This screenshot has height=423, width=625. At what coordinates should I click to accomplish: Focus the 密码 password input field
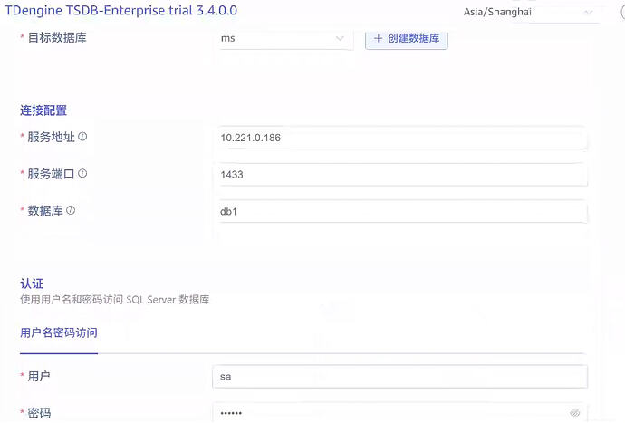click(x=389, y=413)
